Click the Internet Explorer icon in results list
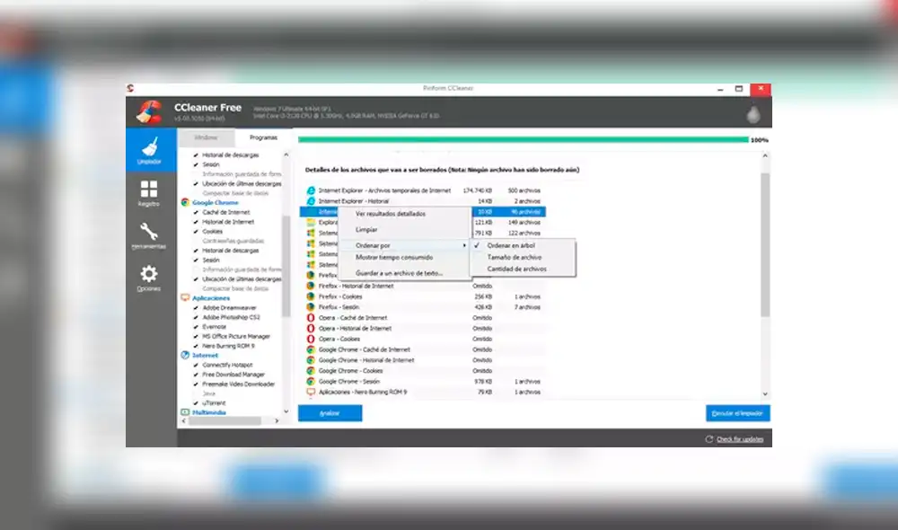Image resolution: width=898 pixels, height=530 pixels. (310, 190)
